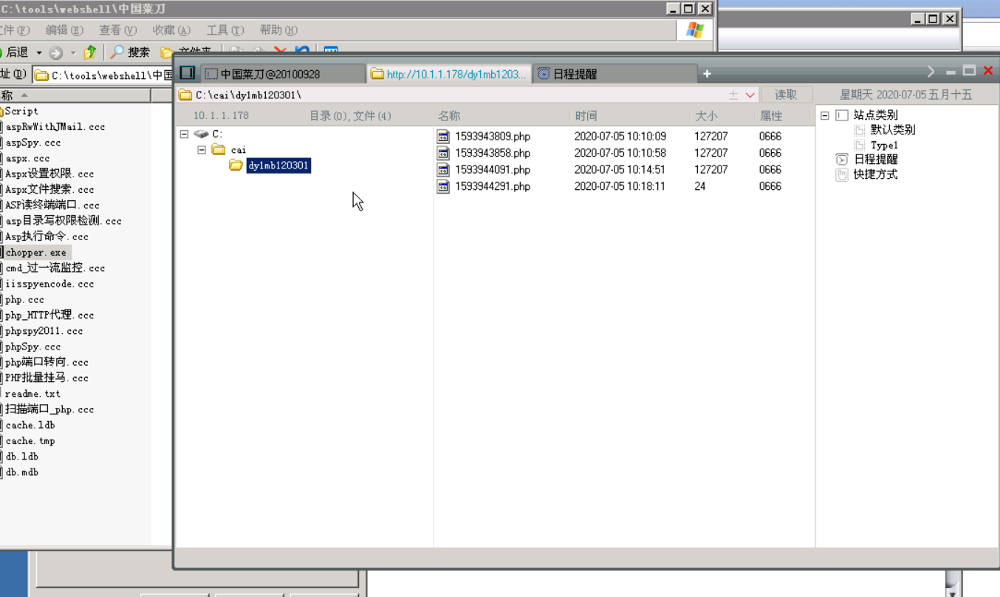This screenshot has width=1000, height=597.
Task: Click the timestamp 2020-07-05 10:18:11
Action: click(x=620, y=186)
